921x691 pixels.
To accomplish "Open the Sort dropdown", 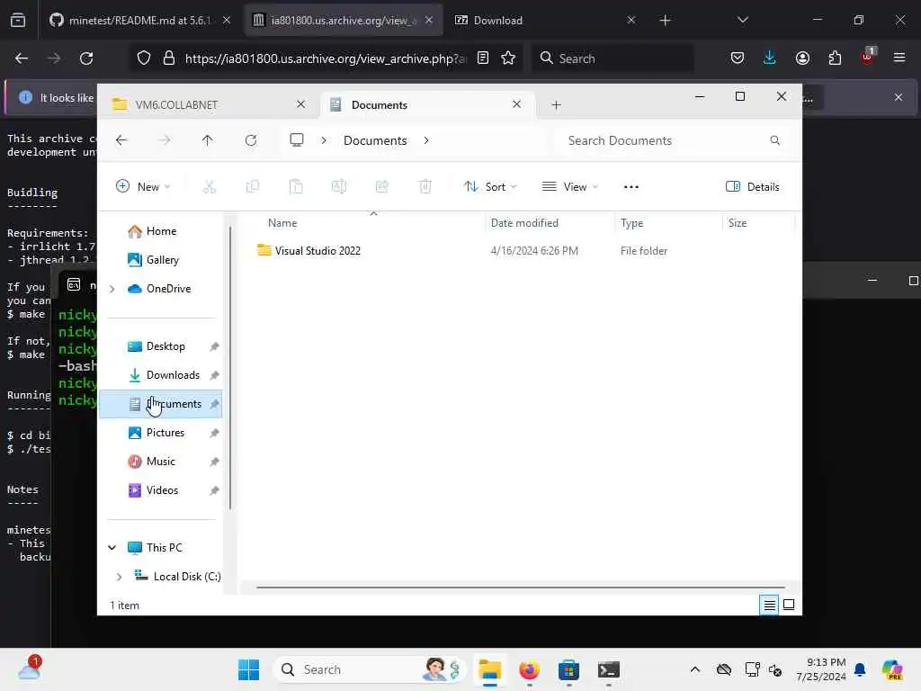I will click(490, 187).
